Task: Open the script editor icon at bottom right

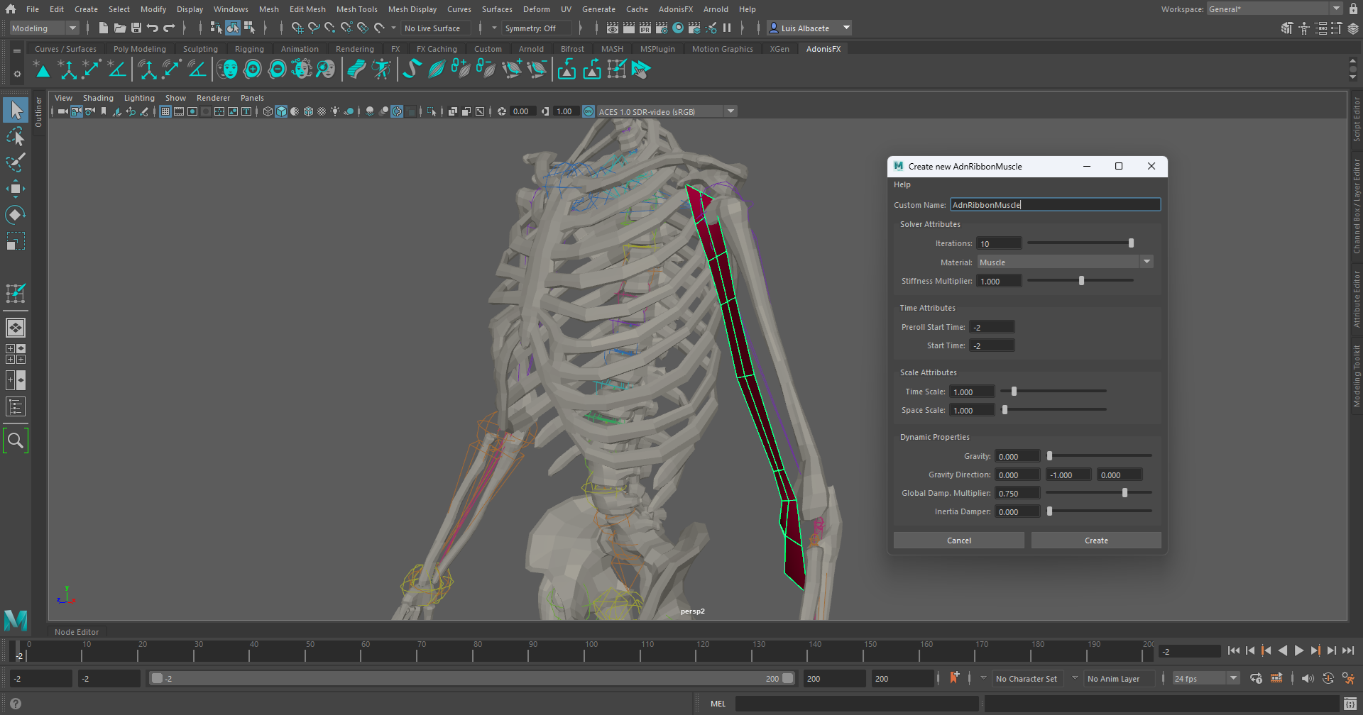Action: coord(1350,704)
